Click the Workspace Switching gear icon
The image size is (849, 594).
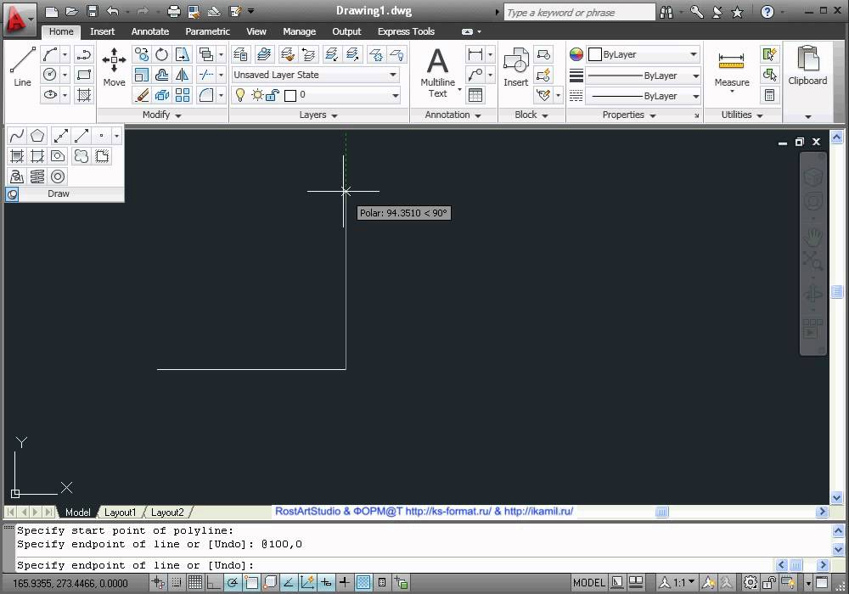(x=750, y=583)
